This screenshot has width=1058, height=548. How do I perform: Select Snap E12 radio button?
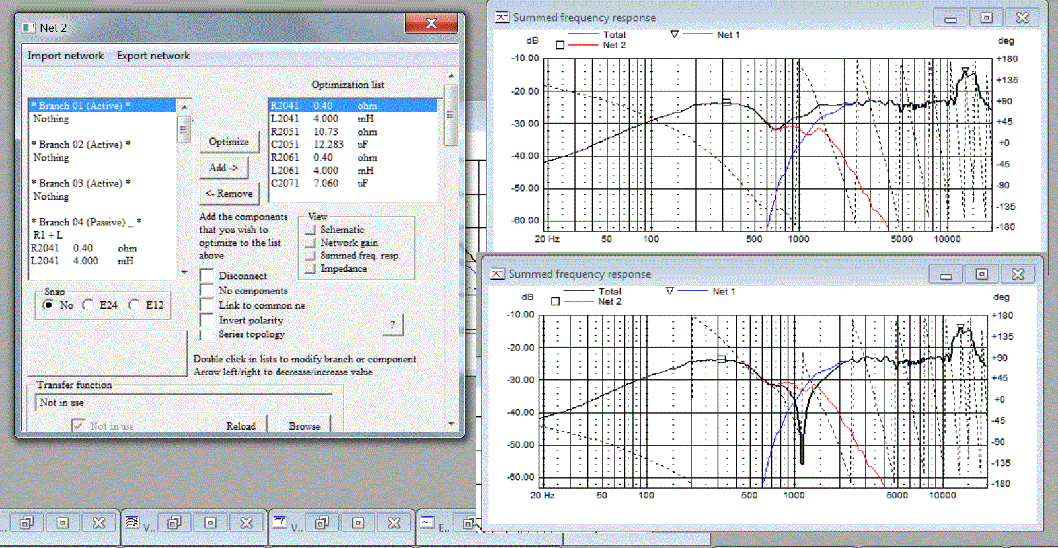click(134, 305)
